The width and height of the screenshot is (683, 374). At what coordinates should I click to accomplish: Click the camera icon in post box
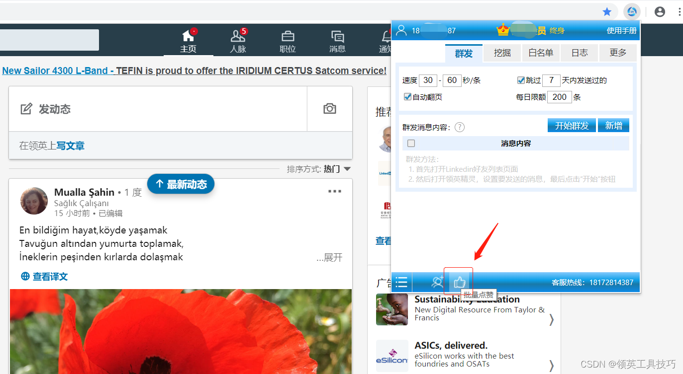coord(330,109)
